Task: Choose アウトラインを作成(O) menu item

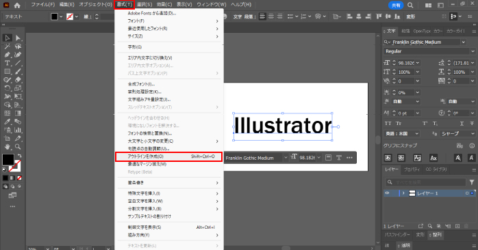Action: (x=169, y=156)
